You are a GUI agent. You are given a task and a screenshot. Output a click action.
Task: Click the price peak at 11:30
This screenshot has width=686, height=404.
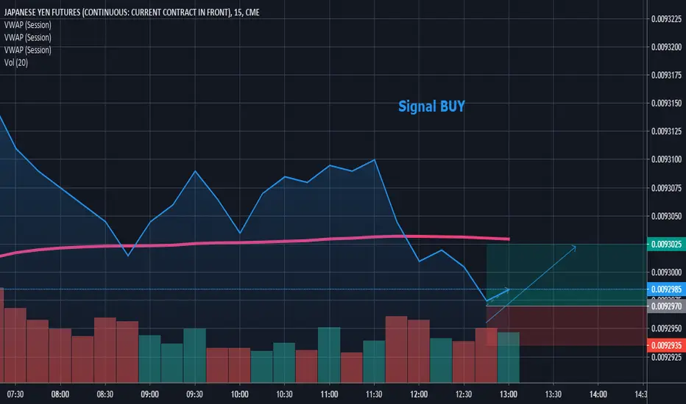[375, 160]
